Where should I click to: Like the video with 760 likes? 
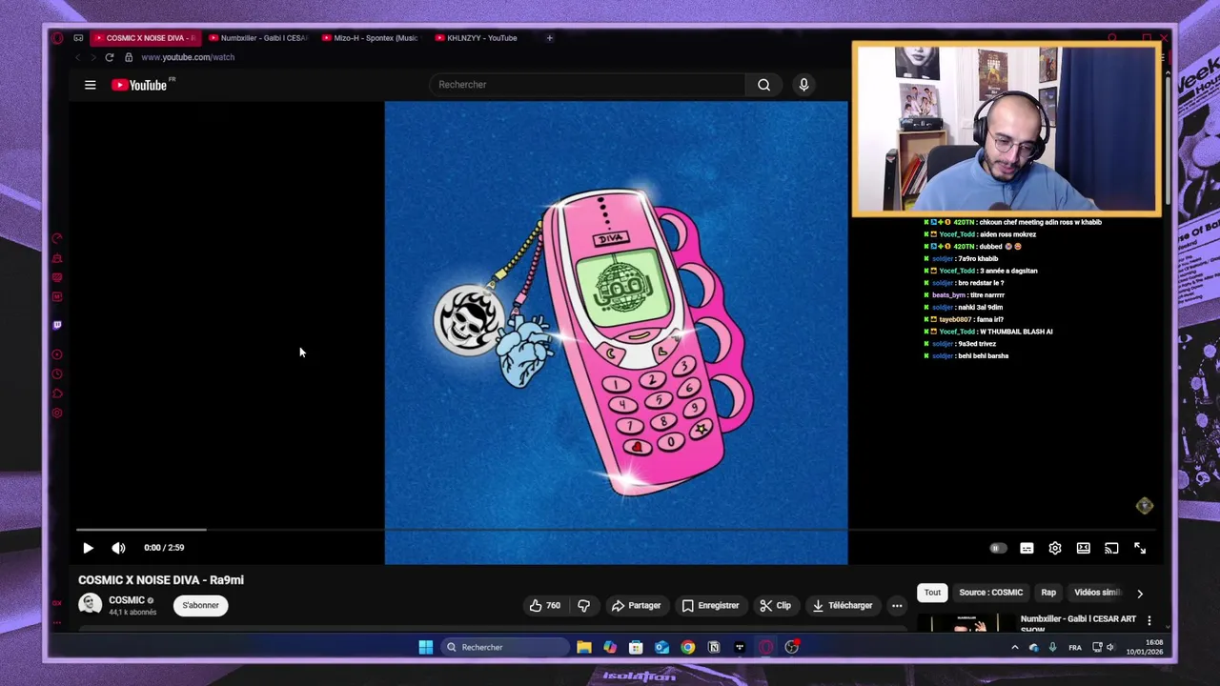pyautogui.click(x=545, y=605)
